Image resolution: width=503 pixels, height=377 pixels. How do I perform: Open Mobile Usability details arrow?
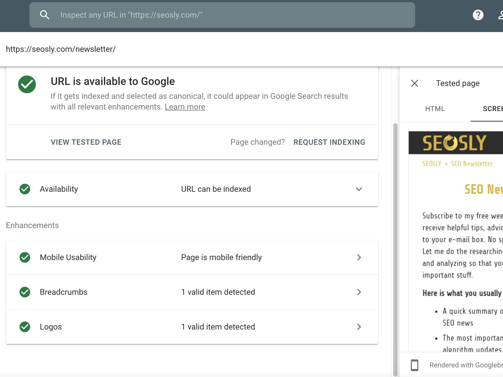point(359,257)
